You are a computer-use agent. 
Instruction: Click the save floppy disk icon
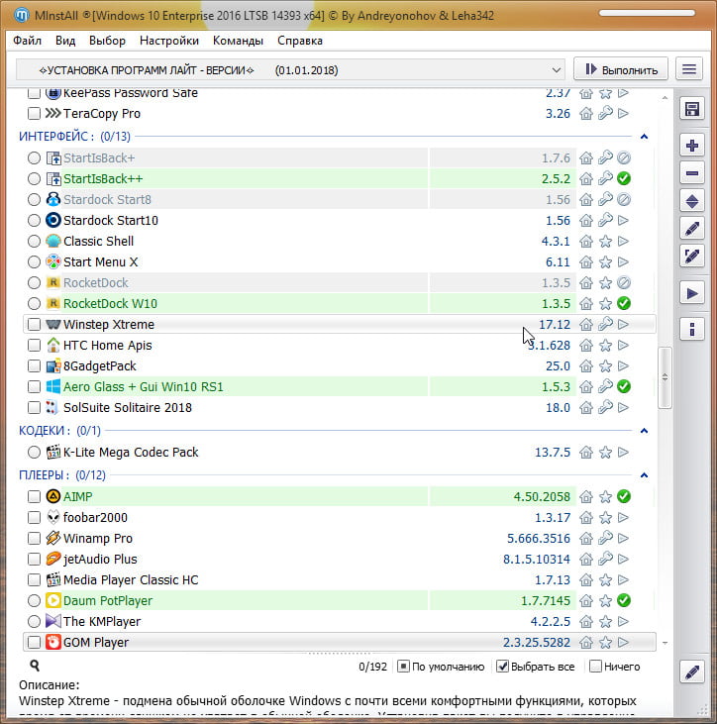pyautogui.click(x=692, y=109)
